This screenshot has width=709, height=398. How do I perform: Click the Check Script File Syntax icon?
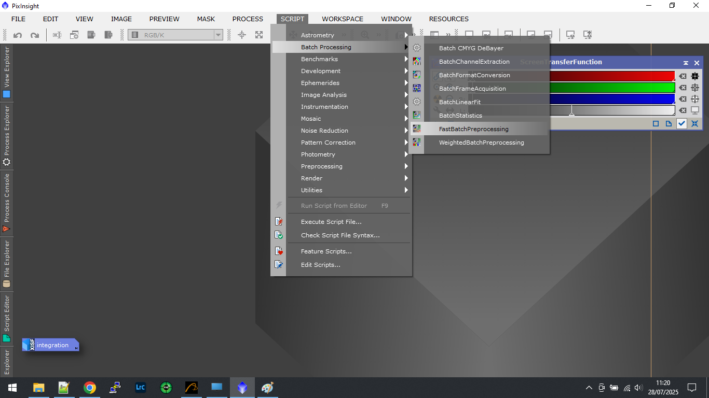point(279,235)
